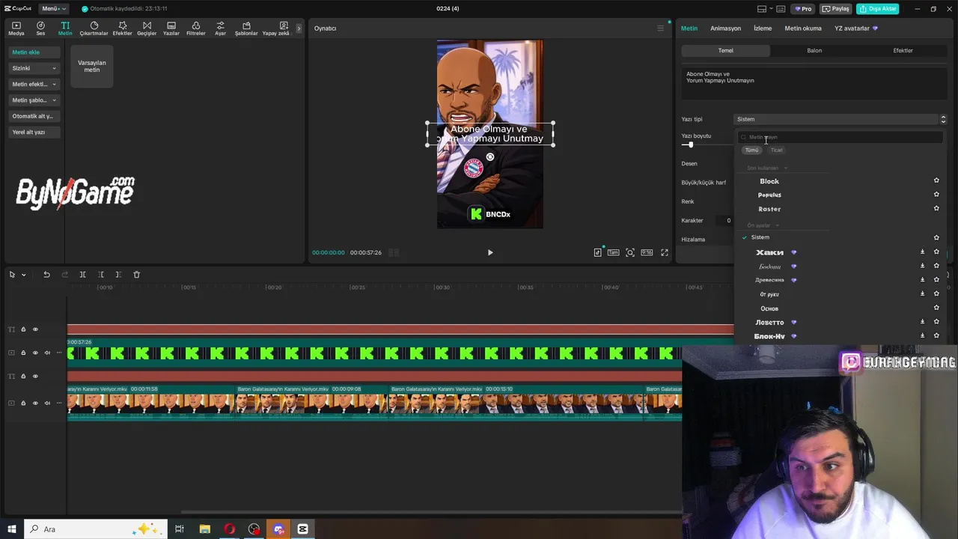Click the Paylaş share button
The height and width of the screenshot is (539, 958).
836,9
